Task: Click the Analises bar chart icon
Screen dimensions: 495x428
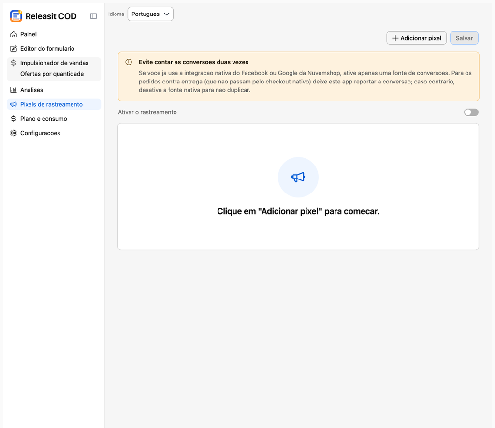Action: [x=13, y=90]
